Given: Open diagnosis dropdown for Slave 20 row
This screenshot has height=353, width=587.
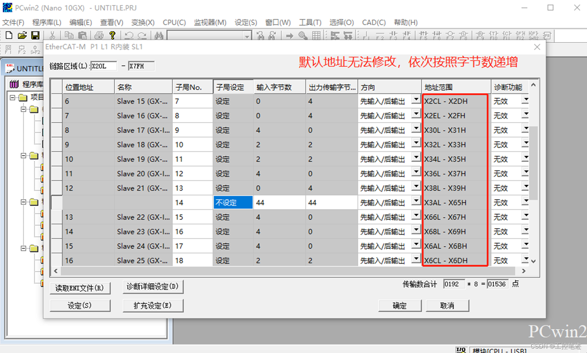Looking at the screenshot, I should click(525, 173).
